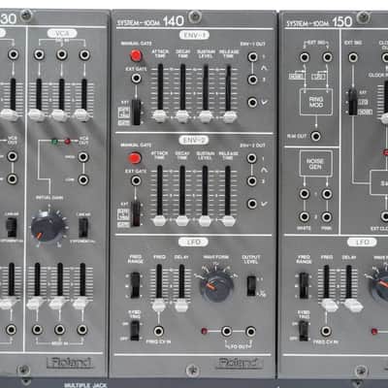Click the ENV-2 section label
Screen dimensions: 388x388
pyautogui.click(x=194, y=140)
